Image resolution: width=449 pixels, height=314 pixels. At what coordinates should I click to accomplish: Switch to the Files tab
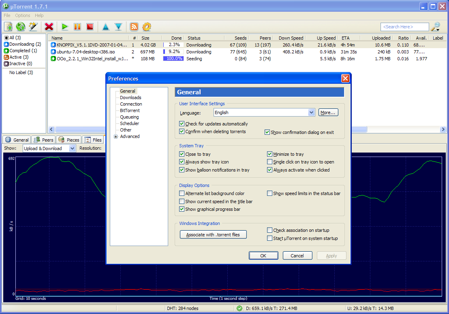(93, 140)
